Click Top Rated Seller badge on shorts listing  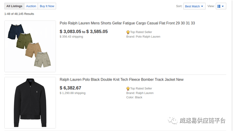pos(139,32)
